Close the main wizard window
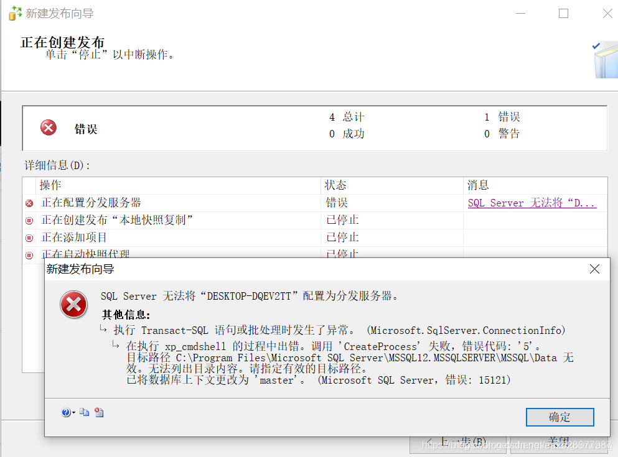The width and height of the screenshot is (618, 457). click(x=607, y=14)
